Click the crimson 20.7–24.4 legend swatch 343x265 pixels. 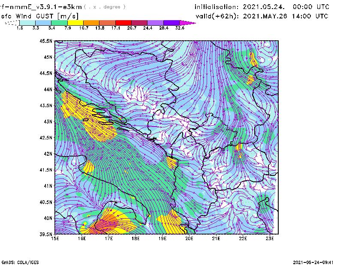pyautogui.click(x=139, y=23)
